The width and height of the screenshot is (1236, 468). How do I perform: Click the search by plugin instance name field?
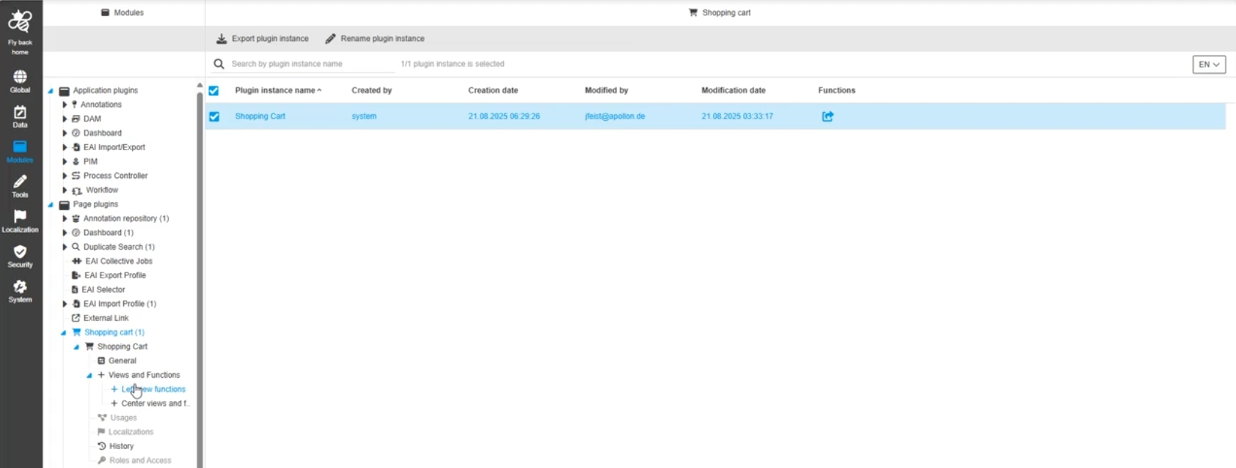[x=312, y=64]
